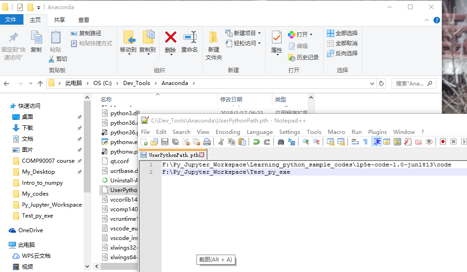Open the Plugins menu in Notepad++

pos(377,132)
